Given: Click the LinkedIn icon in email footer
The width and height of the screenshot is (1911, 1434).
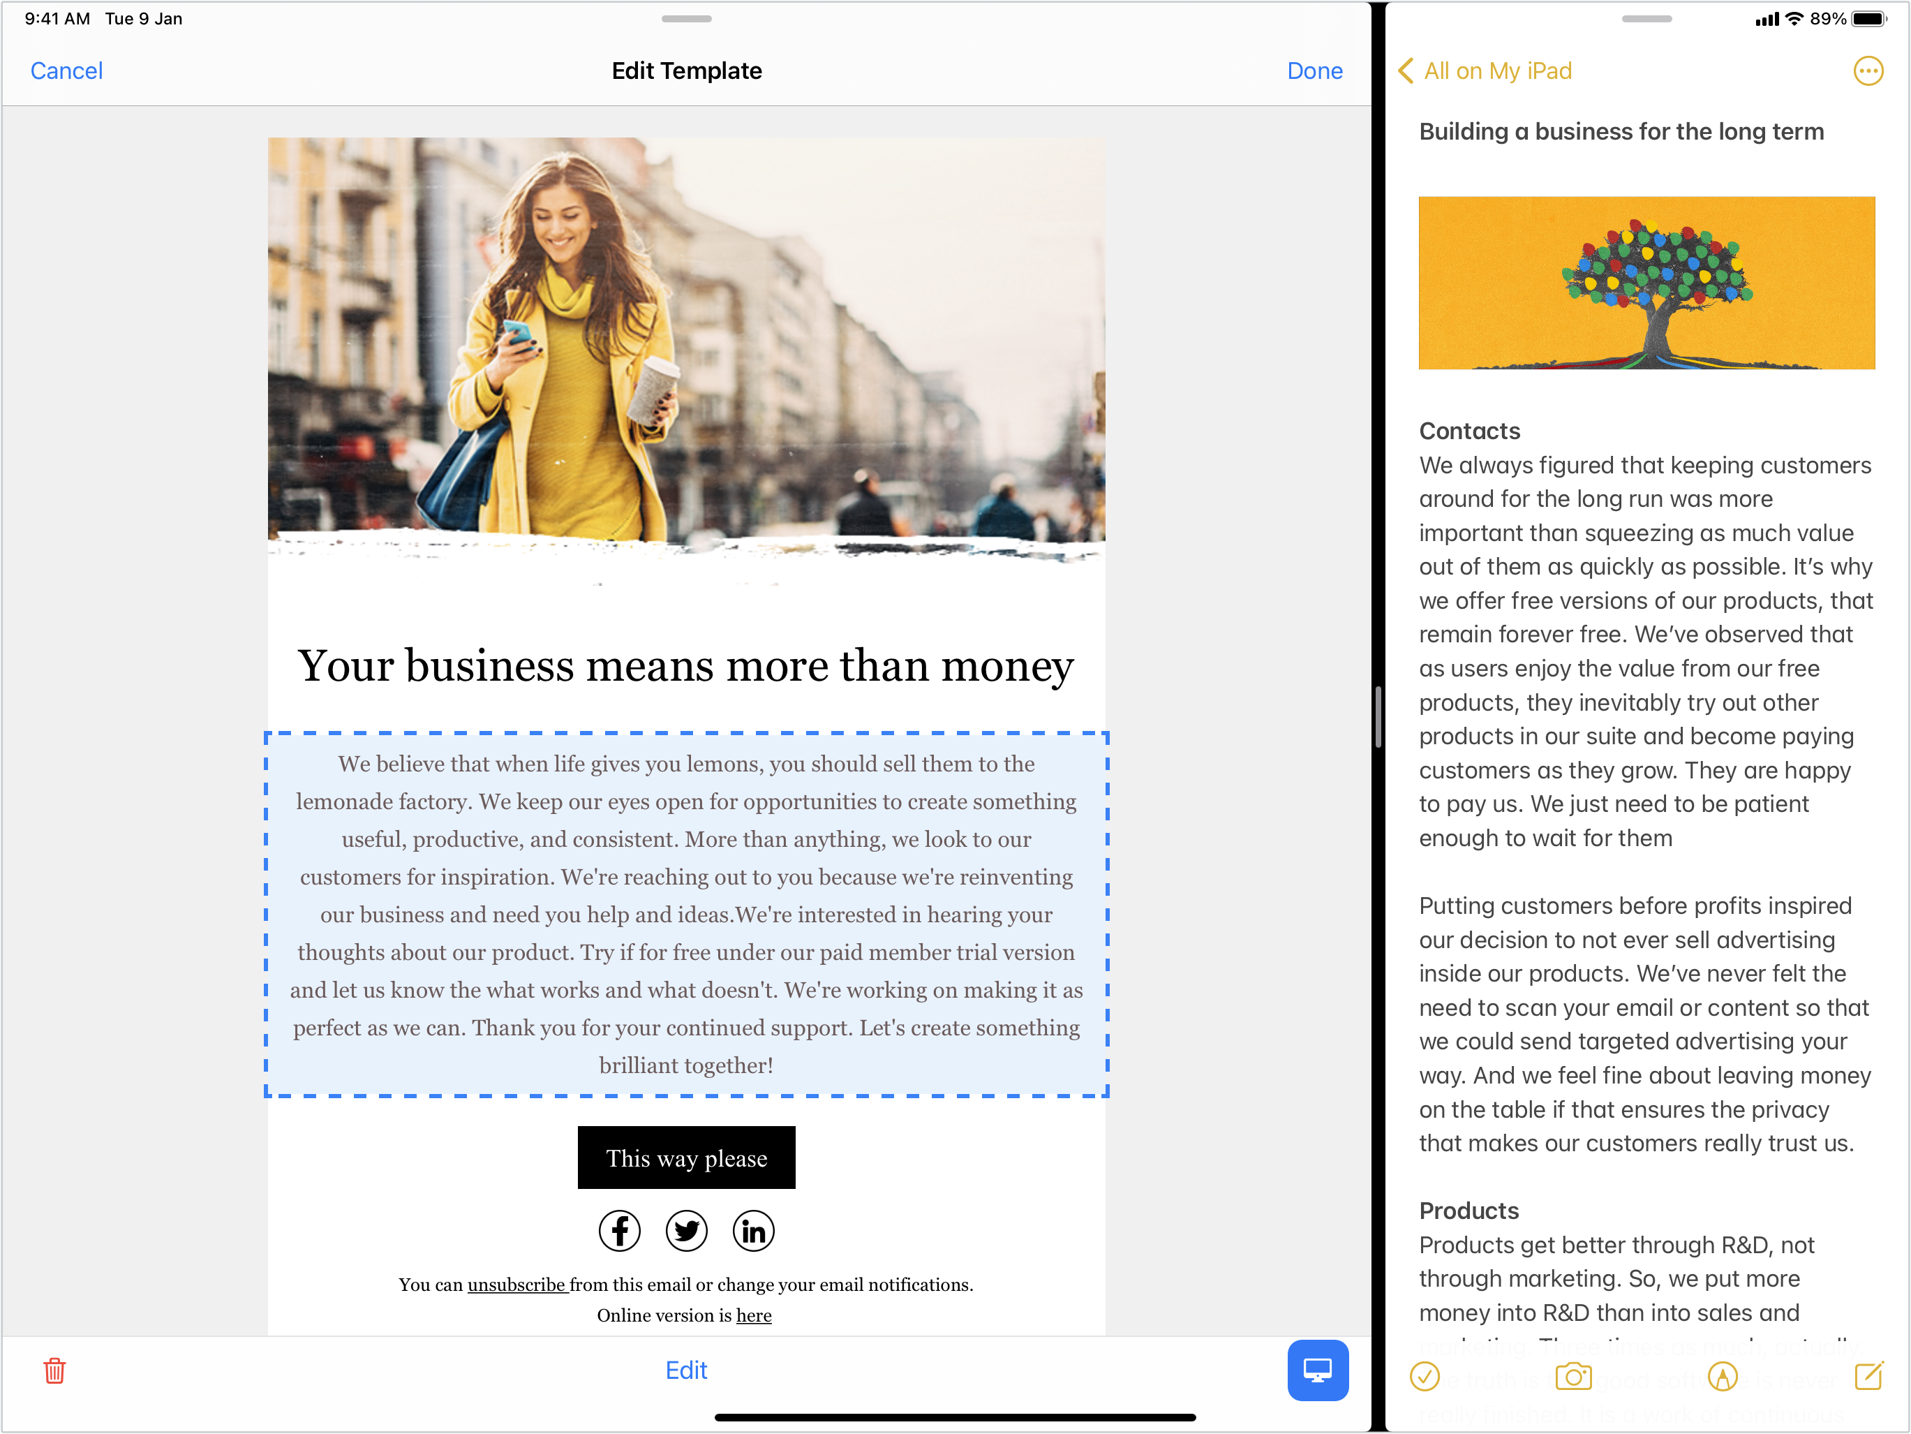Looking at the screenshot, I should coord(753,1229).
